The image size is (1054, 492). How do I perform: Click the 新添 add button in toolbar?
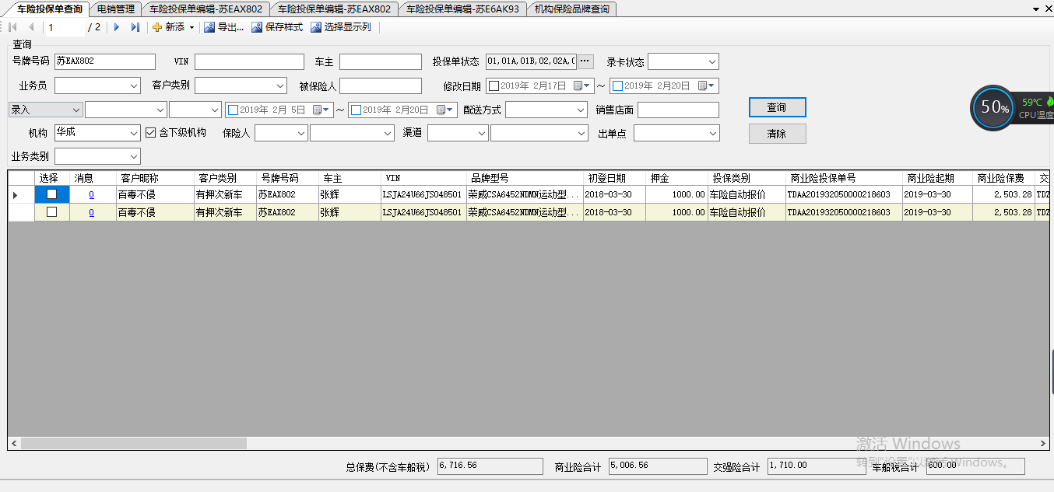coord(169,27)
